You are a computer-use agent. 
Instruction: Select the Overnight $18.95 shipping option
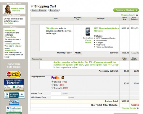coord(53,88)
